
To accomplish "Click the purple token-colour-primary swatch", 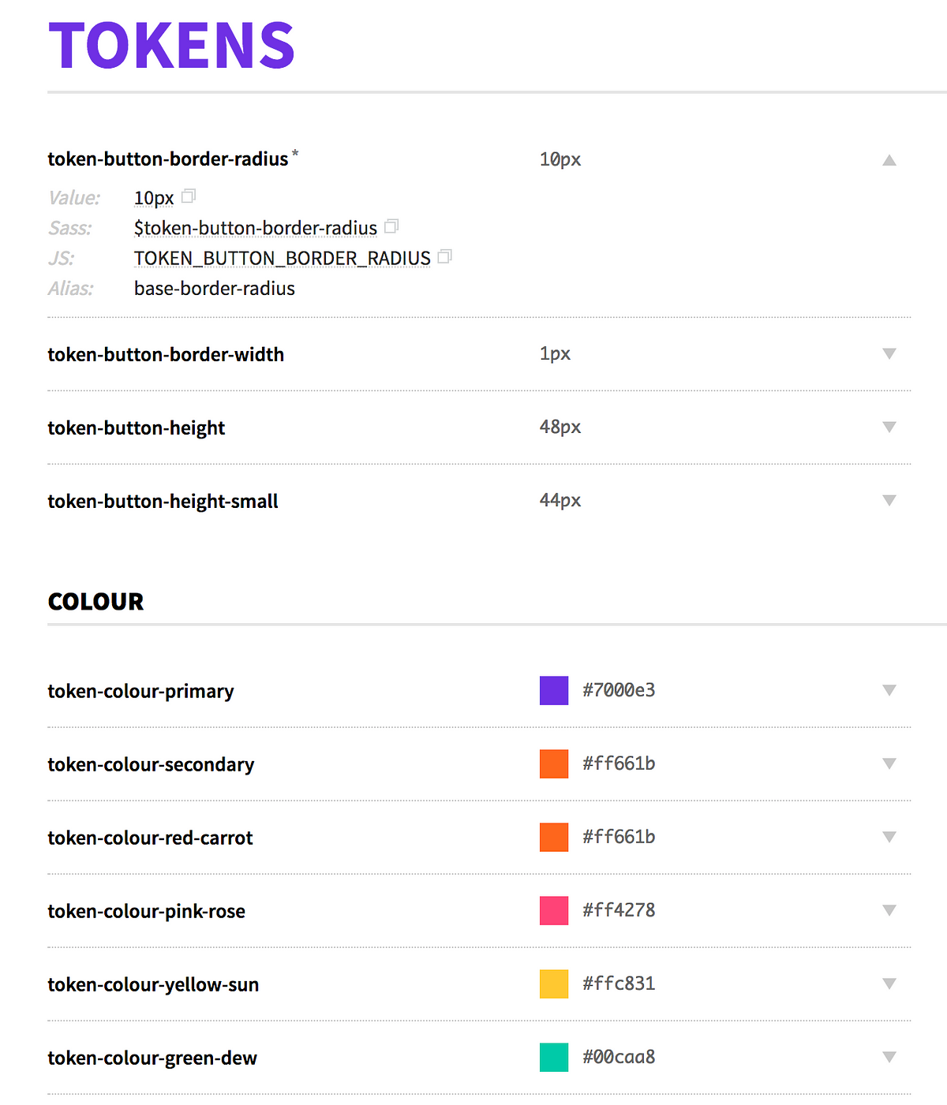I will tap(553, 690).
